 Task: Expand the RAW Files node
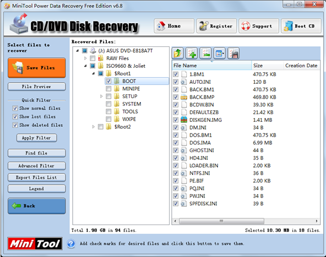coord(85,58)
